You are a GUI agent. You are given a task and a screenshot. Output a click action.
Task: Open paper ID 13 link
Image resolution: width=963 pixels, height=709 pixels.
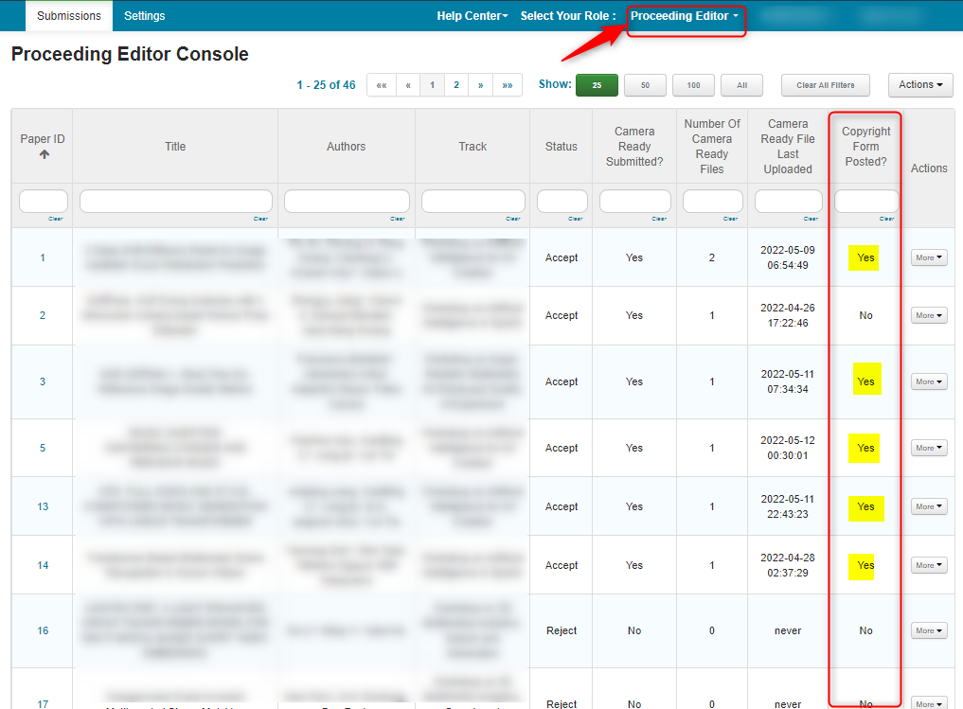coord(43,506)
